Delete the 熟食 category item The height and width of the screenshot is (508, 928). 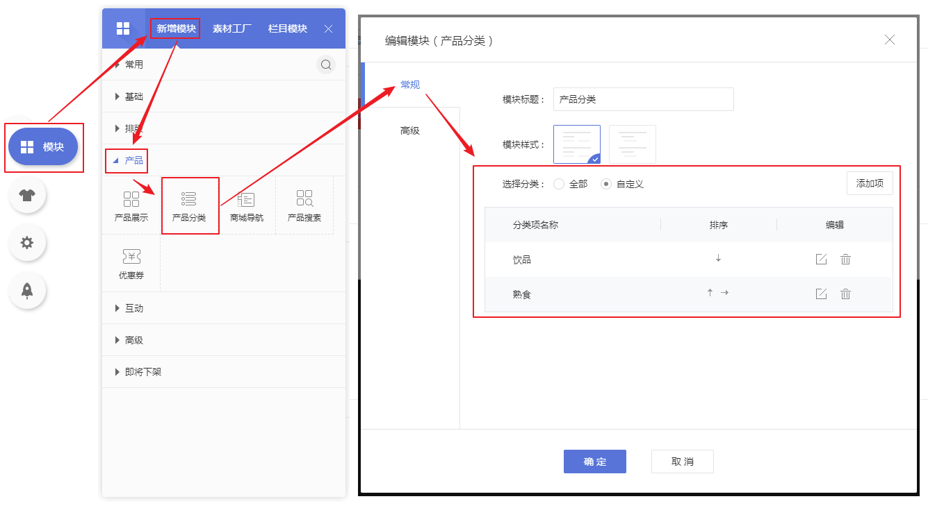845,294
